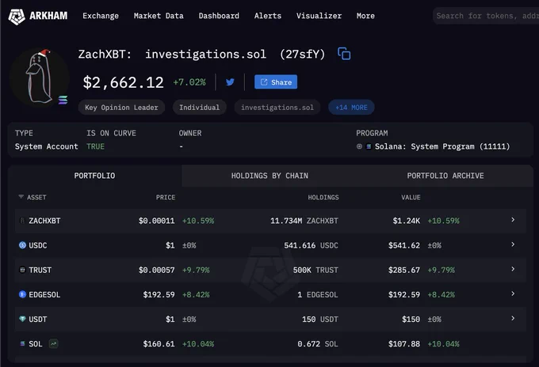539x367 pixels.
Task: Click the +14 MORE tags button
Action: pos(351,108)
